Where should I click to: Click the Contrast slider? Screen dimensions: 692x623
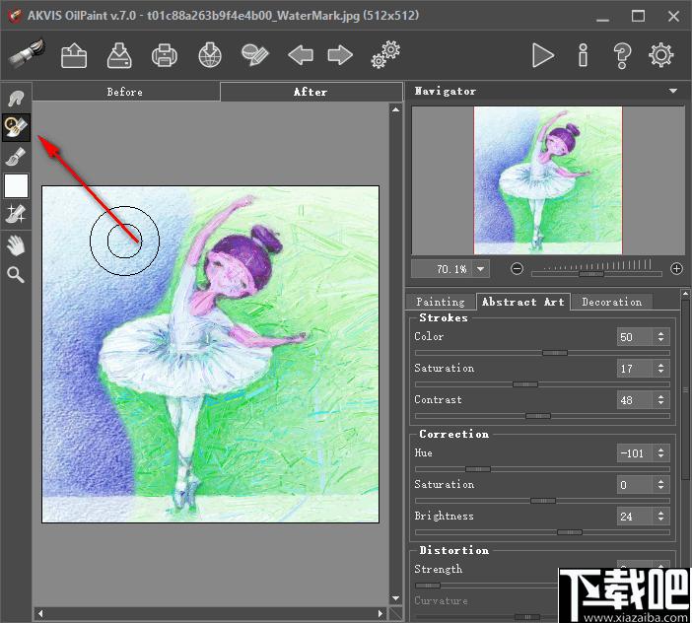coord(542,416)
